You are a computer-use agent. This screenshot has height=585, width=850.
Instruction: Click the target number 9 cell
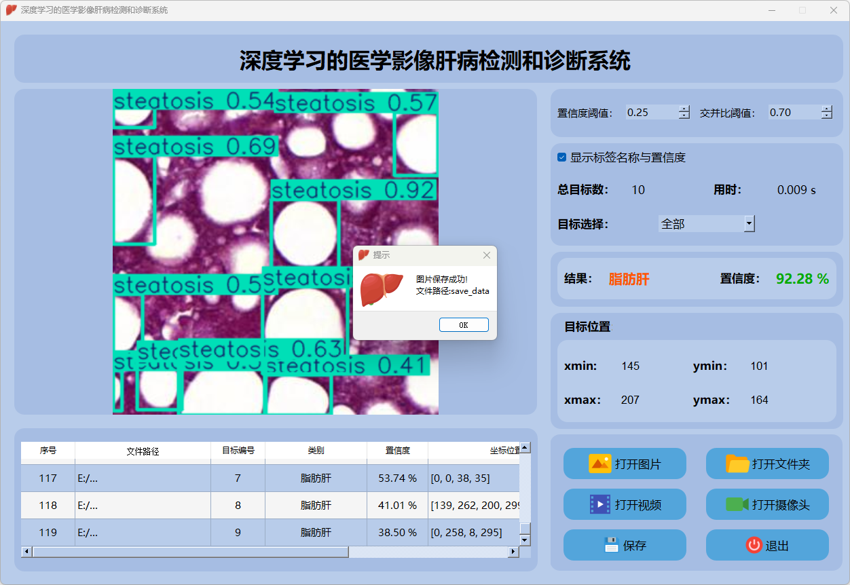pyautogui.click(x=238, y=533)
